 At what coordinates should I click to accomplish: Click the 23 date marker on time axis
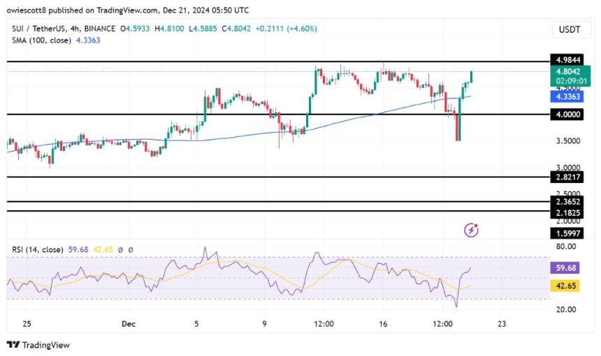(x=501, y=324)
